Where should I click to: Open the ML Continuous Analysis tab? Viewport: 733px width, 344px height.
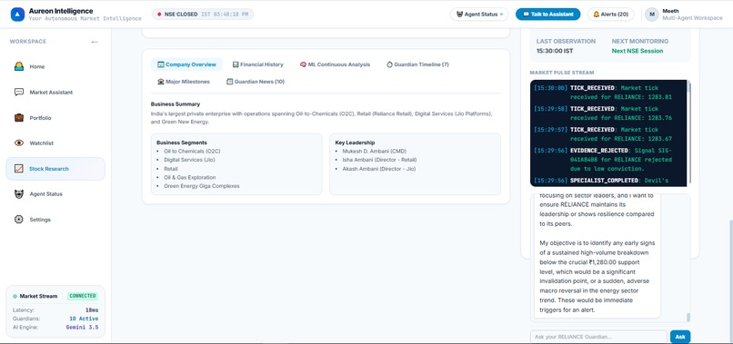click(x=335, y=64)
